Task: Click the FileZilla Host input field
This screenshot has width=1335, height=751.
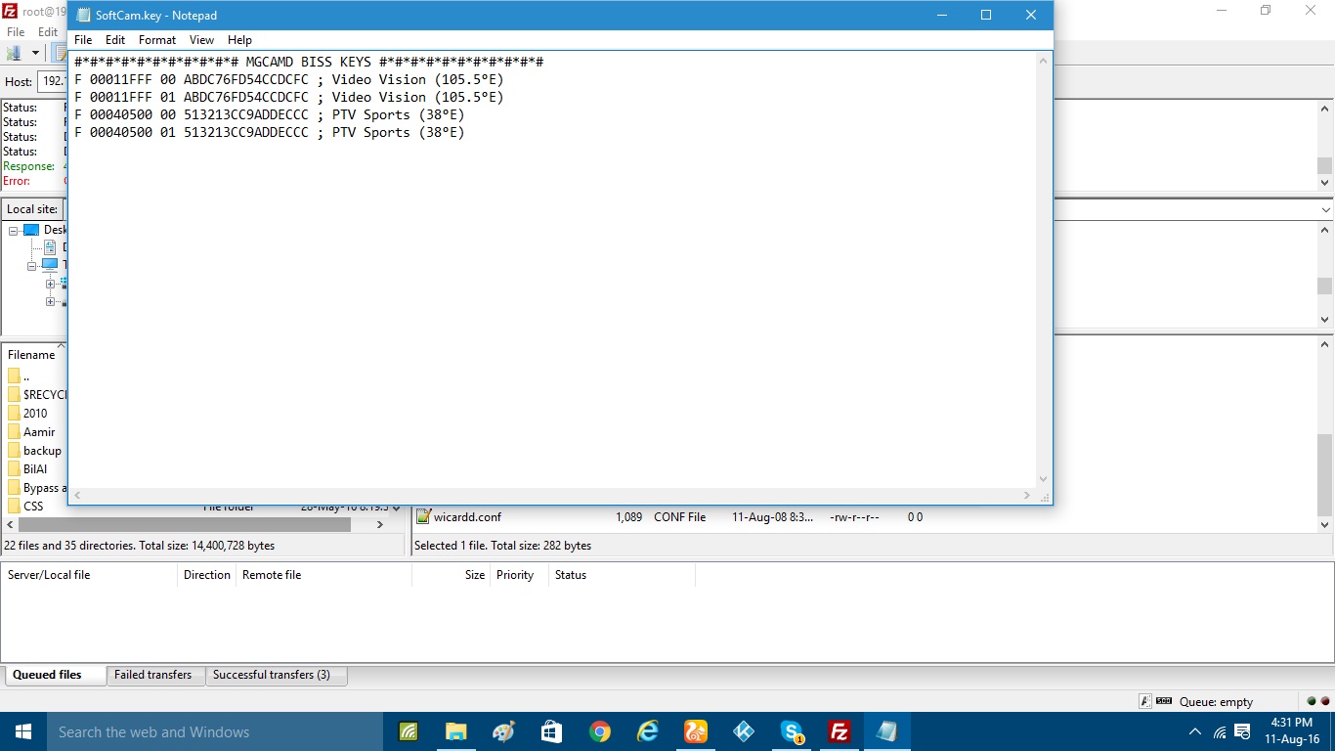Action: pos(52,82)
